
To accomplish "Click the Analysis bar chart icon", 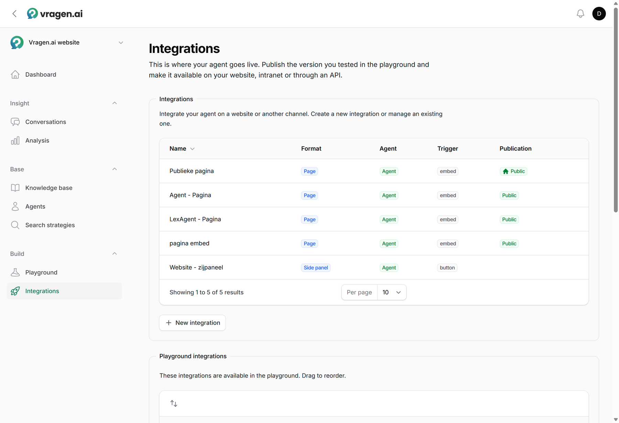I will (x=15, y=141).
